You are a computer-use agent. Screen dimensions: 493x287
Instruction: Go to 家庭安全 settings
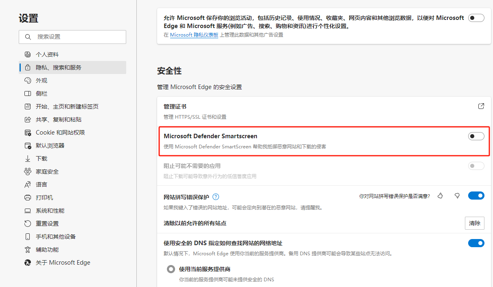[72, 172]
